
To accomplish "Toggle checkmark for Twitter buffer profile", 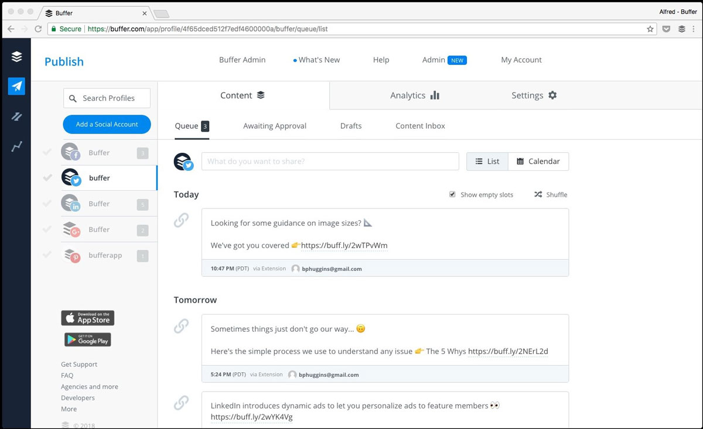I will 47,177.
